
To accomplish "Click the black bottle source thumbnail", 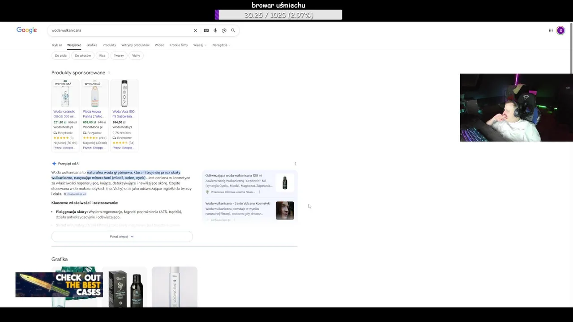I will click(x=285, y=182).
